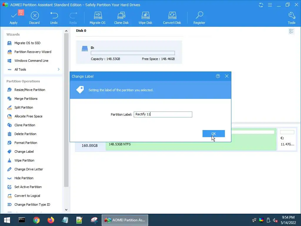Discard pending operations
This screenshot has width=301, height=226.
(35, 18)
